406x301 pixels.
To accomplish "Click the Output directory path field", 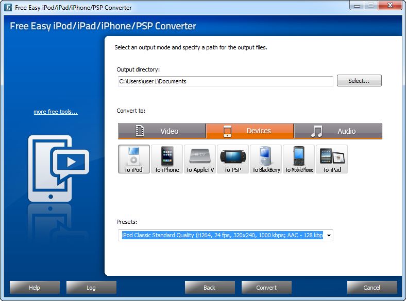I will click(x=226, y=81).
